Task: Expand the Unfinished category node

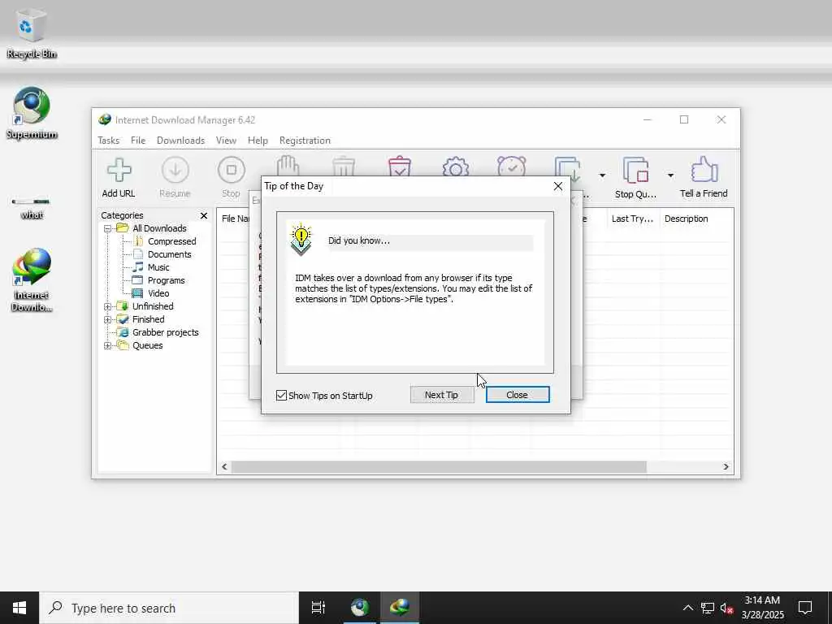Action: (107, 306)
